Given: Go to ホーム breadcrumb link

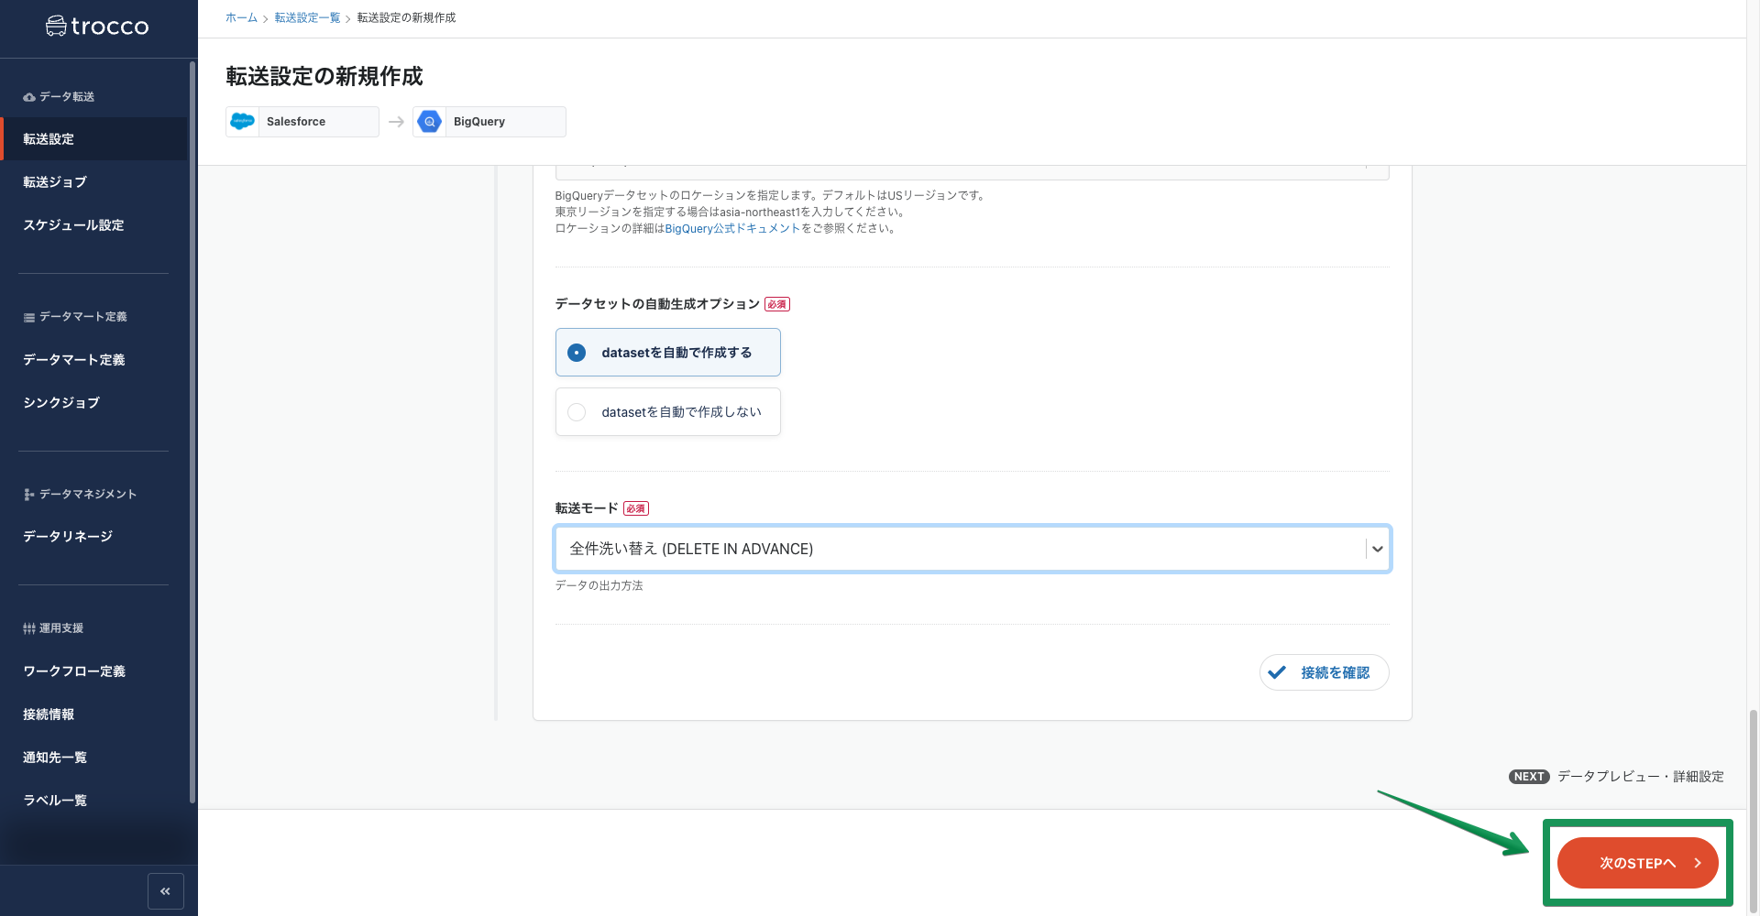Looking at the screenshot, I should (241, 17).
